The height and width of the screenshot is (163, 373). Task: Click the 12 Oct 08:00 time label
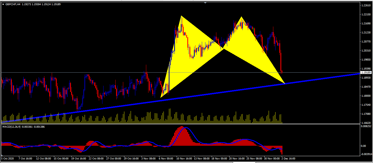(x=44, y=158)
